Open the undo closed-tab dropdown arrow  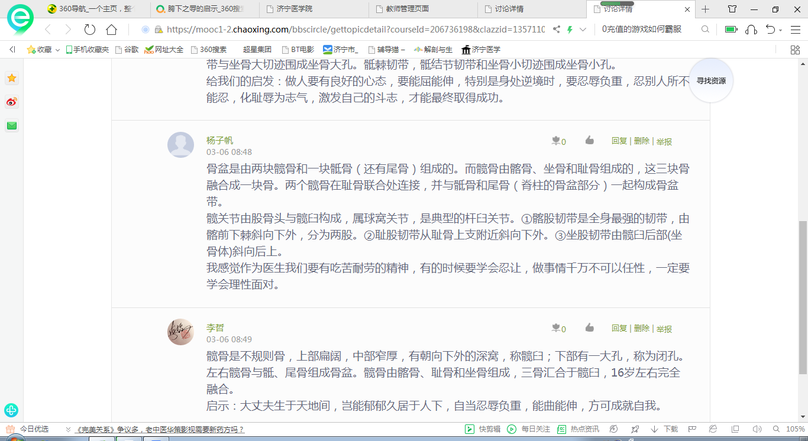pos(781,30)
